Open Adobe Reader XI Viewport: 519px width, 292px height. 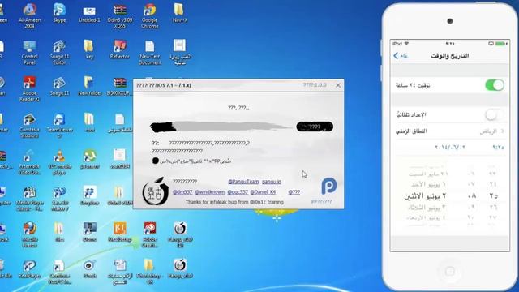[x=29, y=88]
